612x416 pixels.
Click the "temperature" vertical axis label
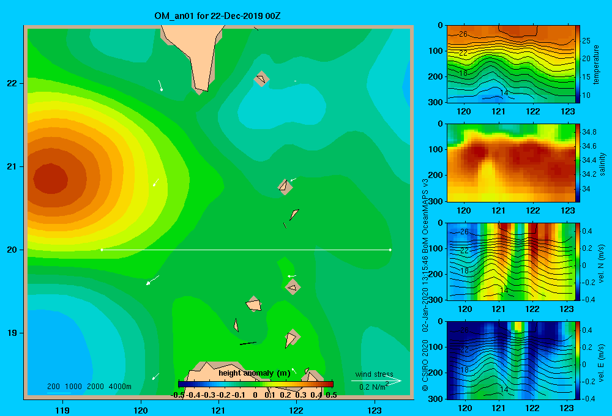(x=596, y=64)
